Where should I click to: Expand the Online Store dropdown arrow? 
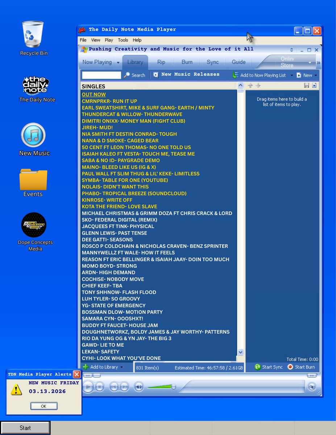[x=310, y=63]
